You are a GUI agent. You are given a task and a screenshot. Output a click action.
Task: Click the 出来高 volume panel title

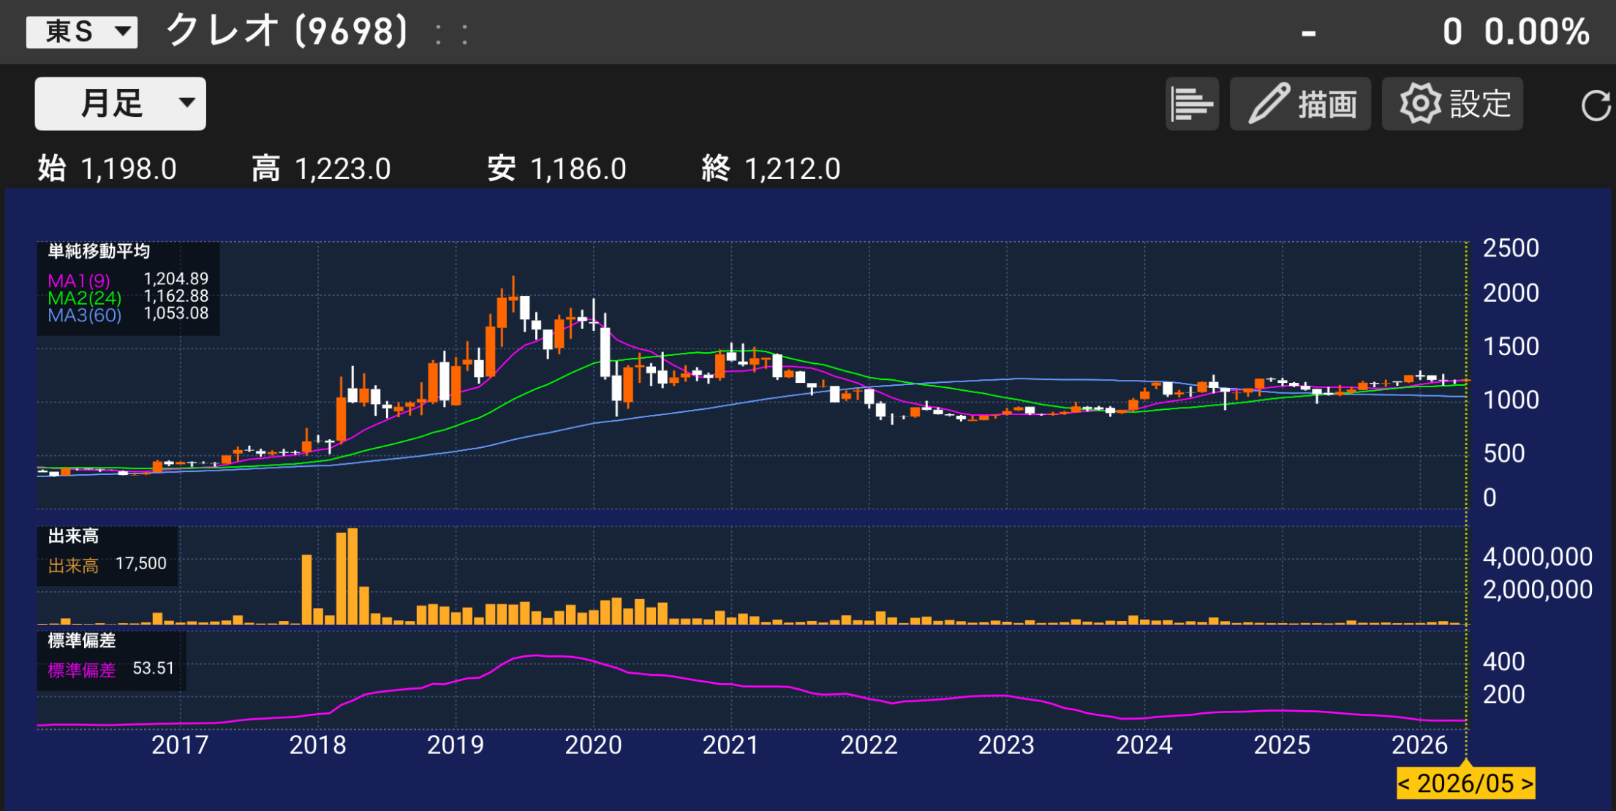point(73,536)
